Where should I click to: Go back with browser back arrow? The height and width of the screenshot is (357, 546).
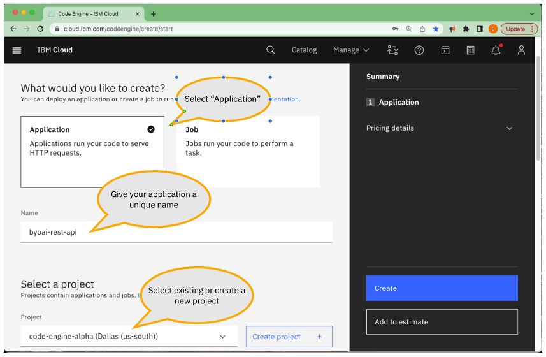13,29
